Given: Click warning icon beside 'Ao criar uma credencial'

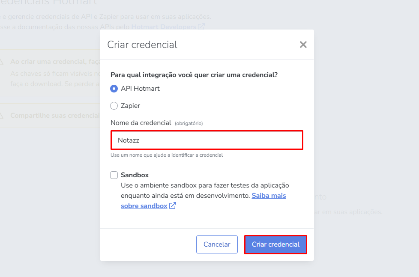Looking at the screenshot, I should tap(1, 62).
